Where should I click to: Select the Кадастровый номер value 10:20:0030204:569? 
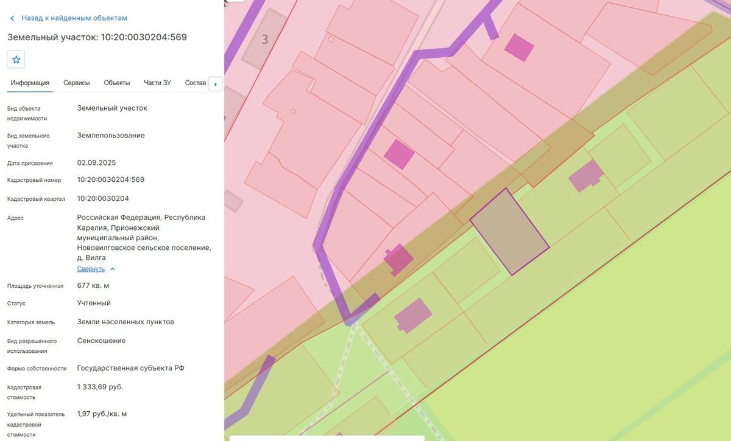click(x=111, y=179)
